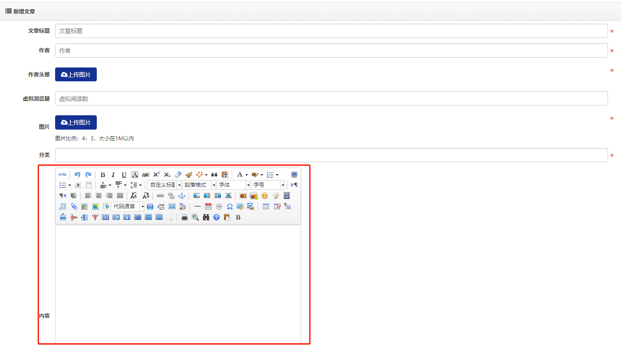Clear the document with the blank page icon
Viewport: 621px width, 345px height.
pos(88,185)
